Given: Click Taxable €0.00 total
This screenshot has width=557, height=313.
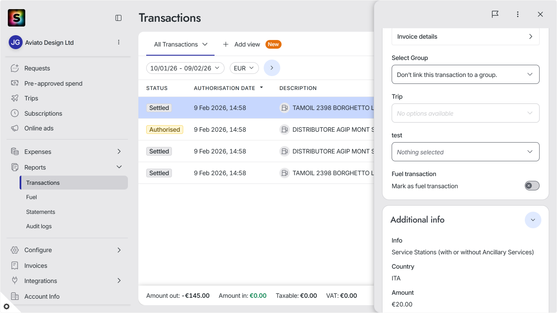Looking at the screenshot, I should coord(296,296).
